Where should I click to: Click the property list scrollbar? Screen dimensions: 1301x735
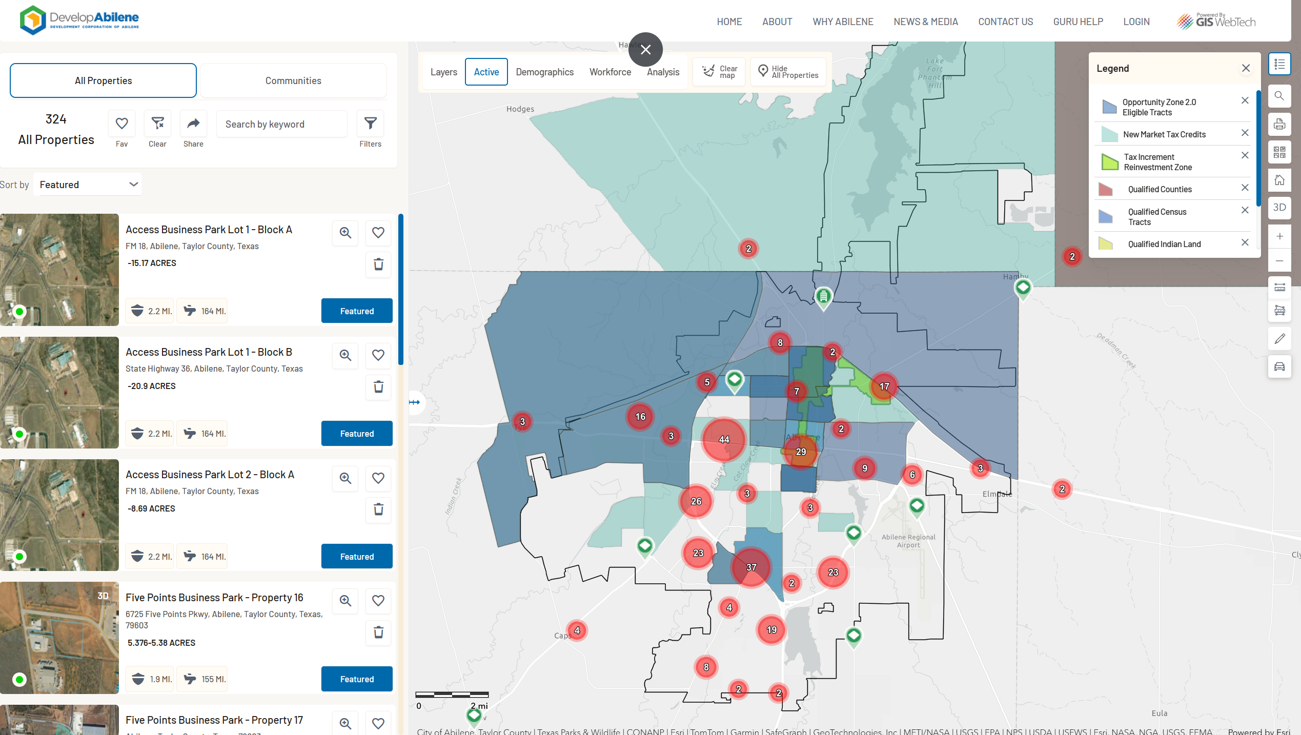(x=401, y=290)
